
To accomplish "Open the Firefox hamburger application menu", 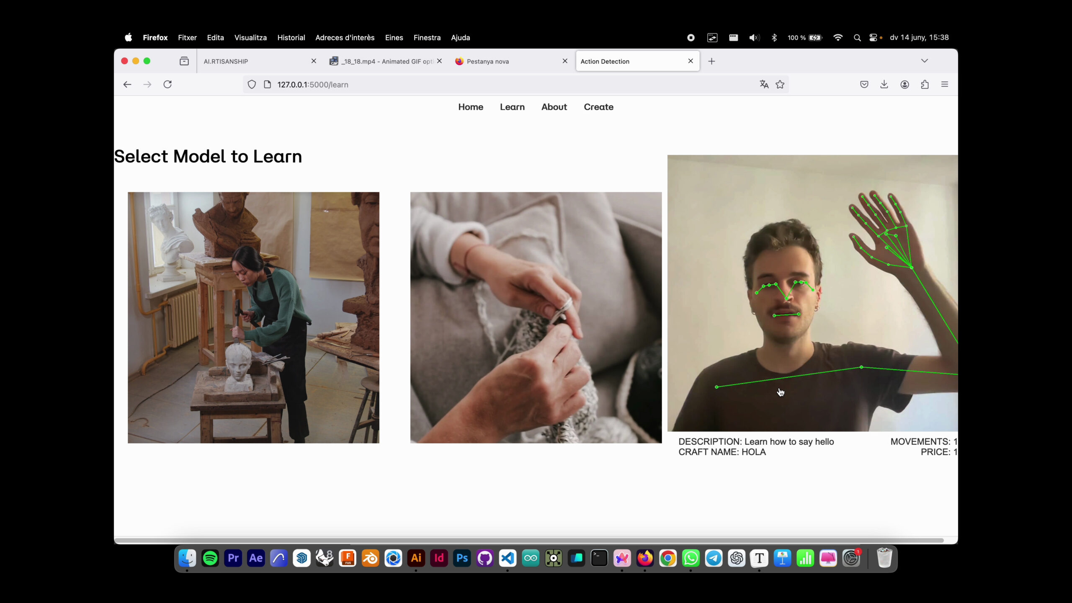I will [945, 85].
